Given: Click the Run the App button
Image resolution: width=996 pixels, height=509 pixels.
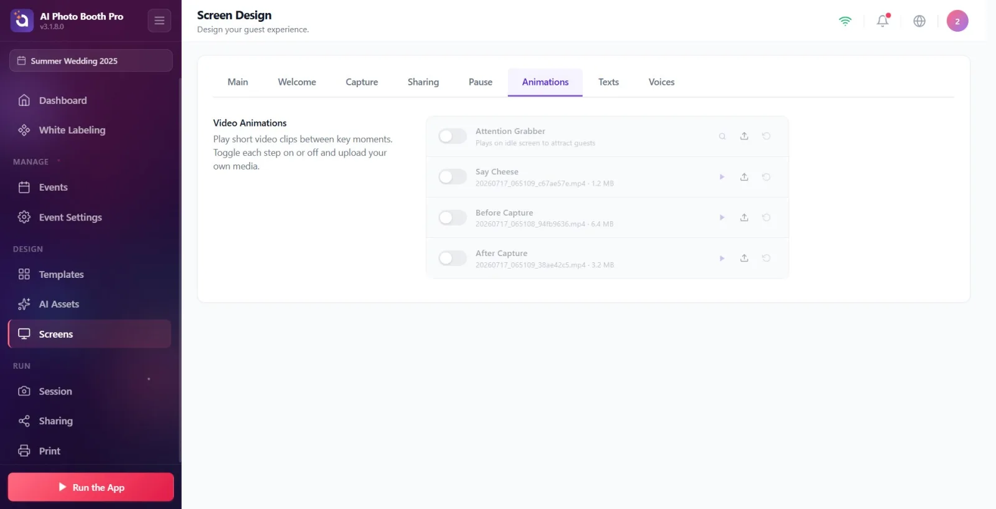Looking at the screenshot, I should [91, 487].
